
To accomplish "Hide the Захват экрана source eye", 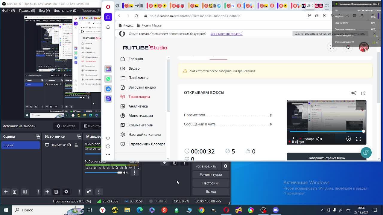I will point(69,145).
